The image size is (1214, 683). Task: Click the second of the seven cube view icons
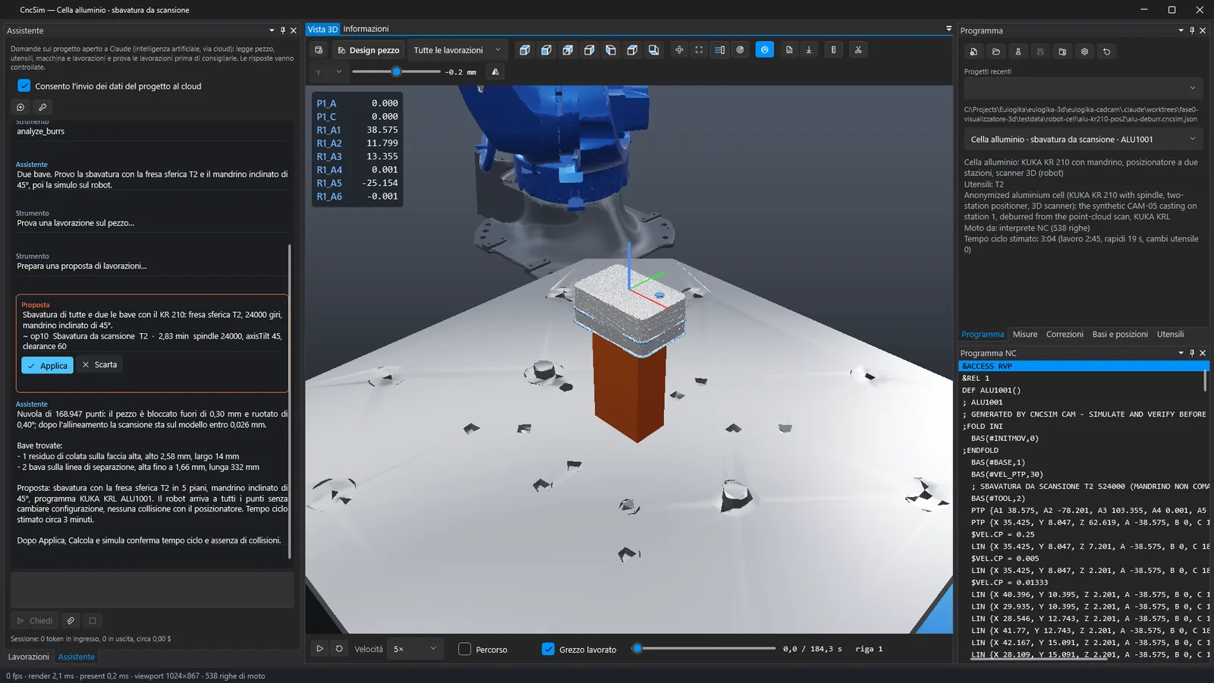click(x=546, y=50)
